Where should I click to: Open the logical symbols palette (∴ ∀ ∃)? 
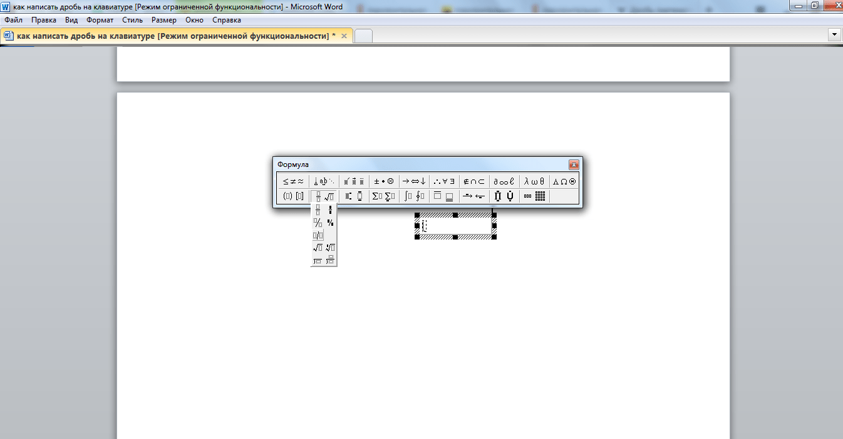point(444,181)
